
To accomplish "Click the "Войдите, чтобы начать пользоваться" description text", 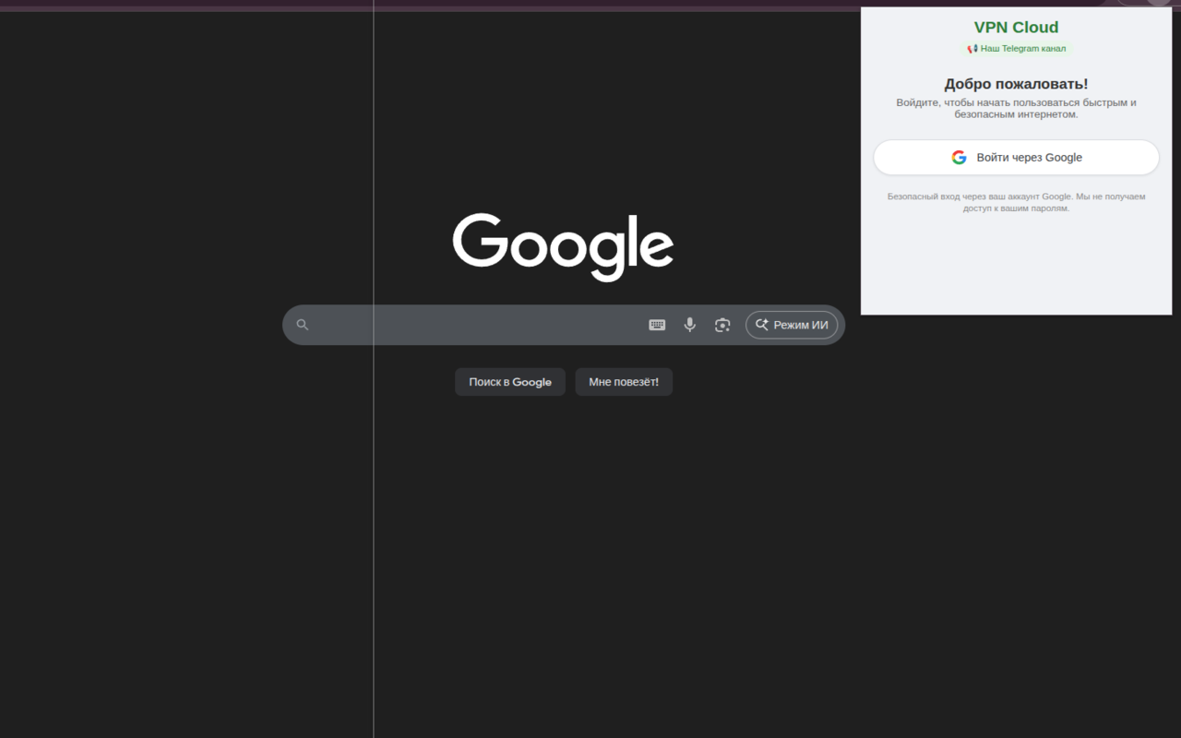I will tap(1016, 108).
